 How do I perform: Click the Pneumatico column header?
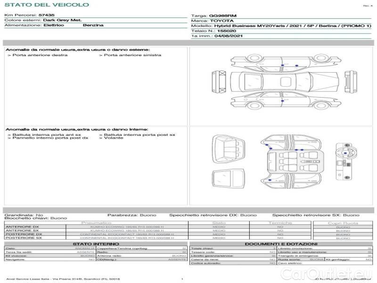click(96, 223)
